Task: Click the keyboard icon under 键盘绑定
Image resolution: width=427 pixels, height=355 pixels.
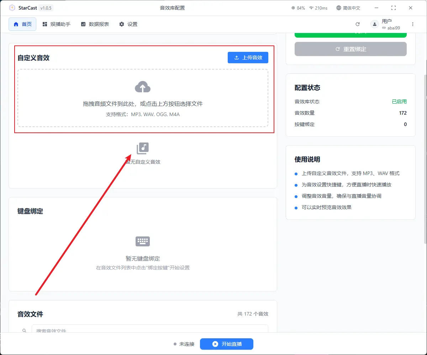Action: pos(143,241)
